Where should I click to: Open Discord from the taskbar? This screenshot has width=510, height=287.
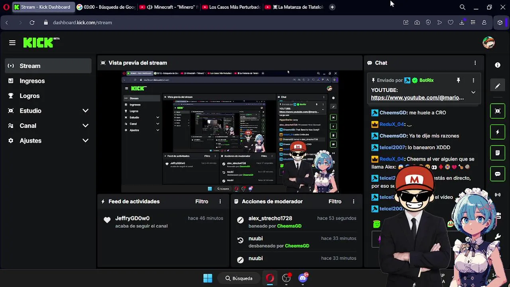pyautogui.click(x=303, y=278)
